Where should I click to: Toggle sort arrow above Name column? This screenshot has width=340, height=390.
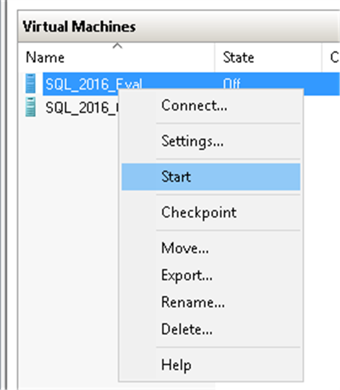point(117,46)
